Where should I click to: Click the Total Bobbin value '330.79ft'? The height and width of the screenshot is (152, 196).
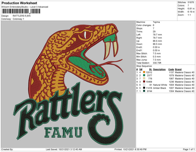tap(157, 63)
